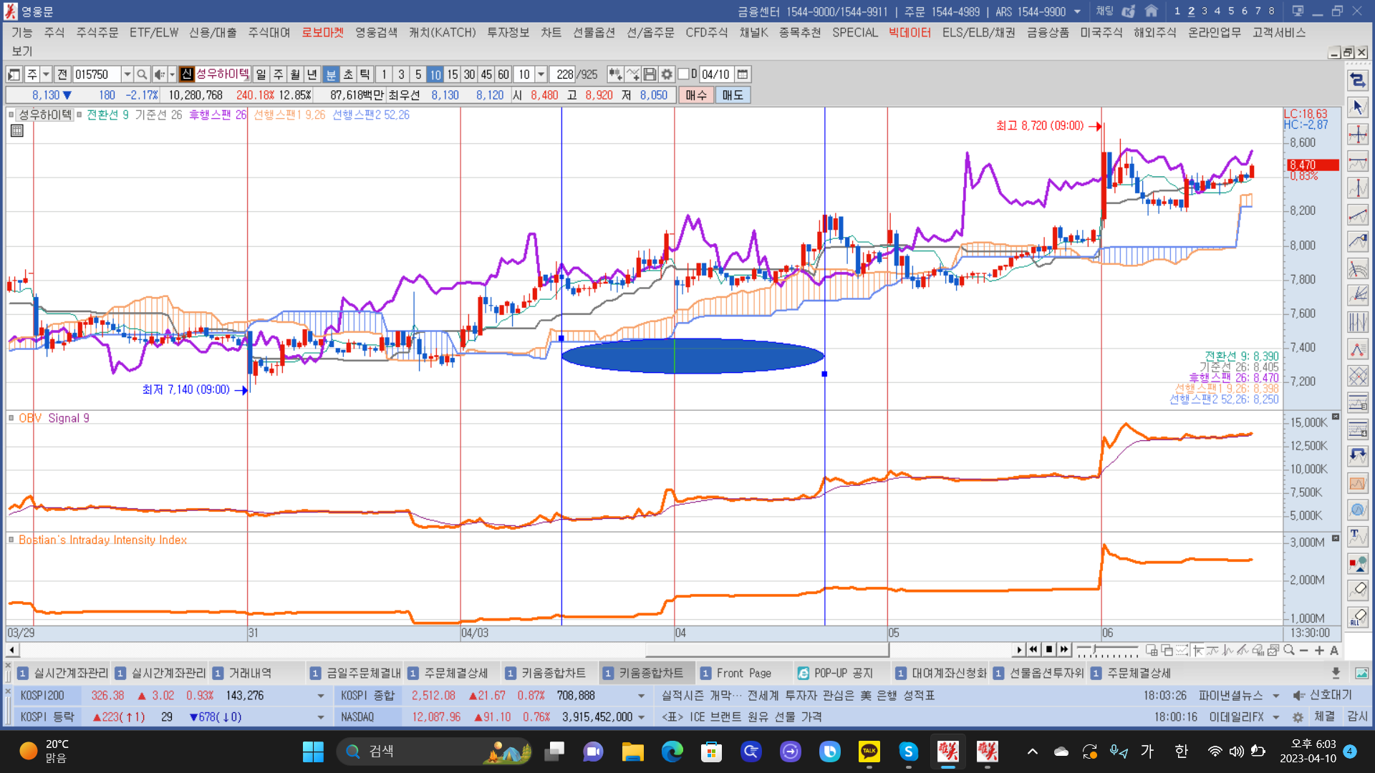The height and width of the screenshot is (773, 1375).
Task: Select the crosshair tool in right sidebar
Action: point(1357,134)
